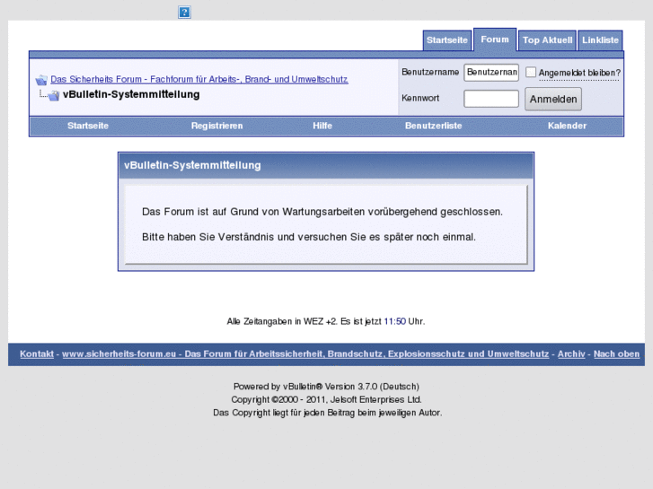Click the forum folder icon beside the breadcrumb link
The height and width of the screenshot is (489, 653).
(x=41, y=80)
